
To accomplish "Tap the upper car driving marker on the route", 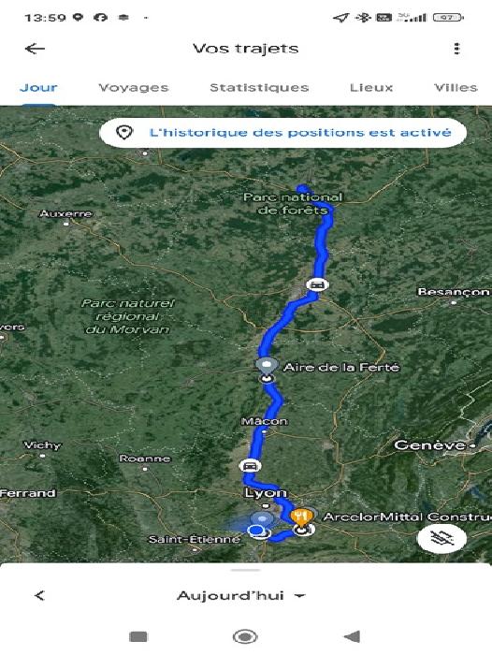I will (x=317, y=284).
